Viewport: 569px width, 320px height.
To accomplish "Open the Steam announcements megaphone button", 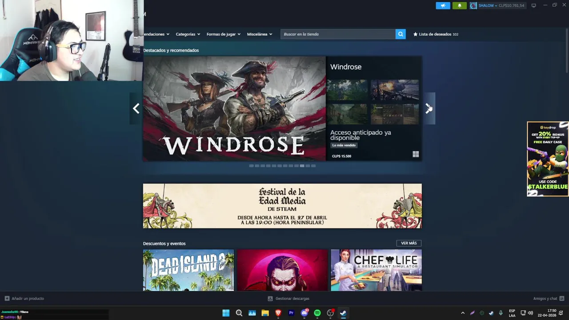I will click(x=443, y=5).
